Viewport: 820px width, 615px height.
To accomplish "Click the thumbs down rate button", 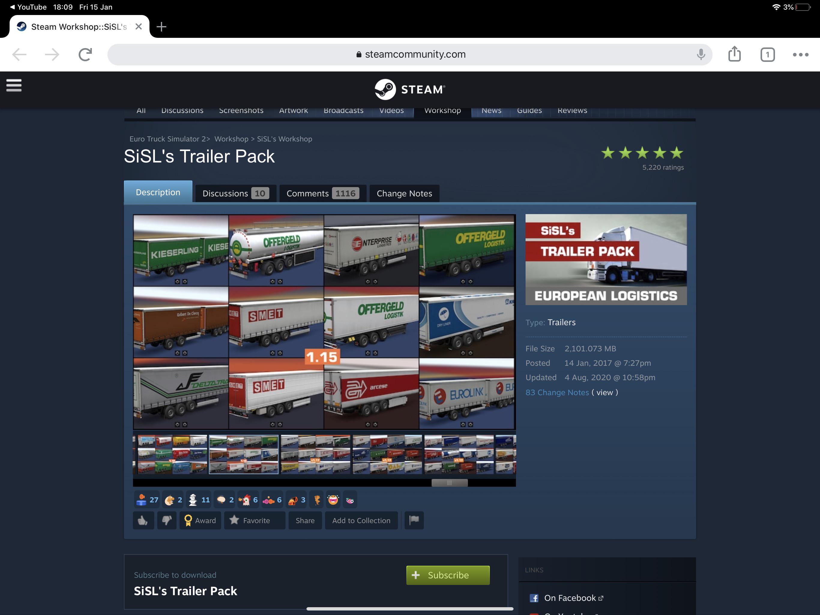I will click(167, 520).
